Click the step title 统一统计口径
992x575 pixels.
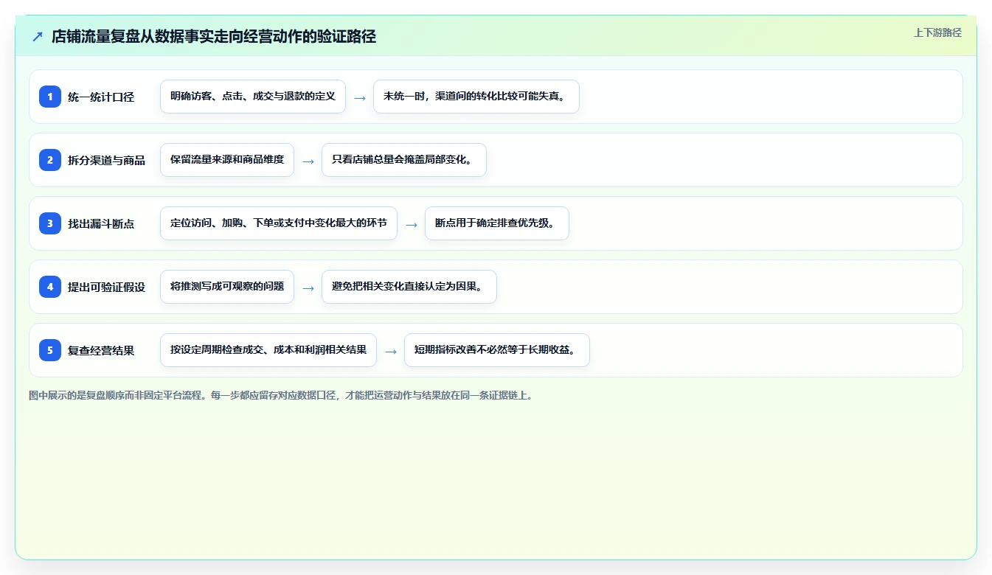tap(101, 97)
